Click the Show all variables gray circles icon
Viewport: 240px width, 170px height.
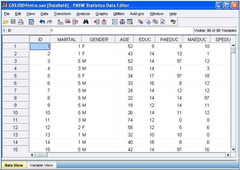[x=155, y=22]
